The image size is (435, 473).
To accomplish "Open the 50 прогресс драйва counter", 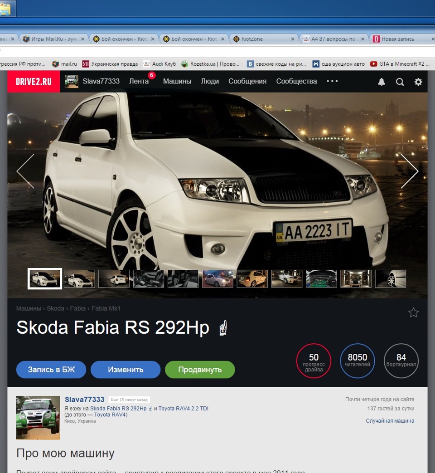I will (314, 361).
